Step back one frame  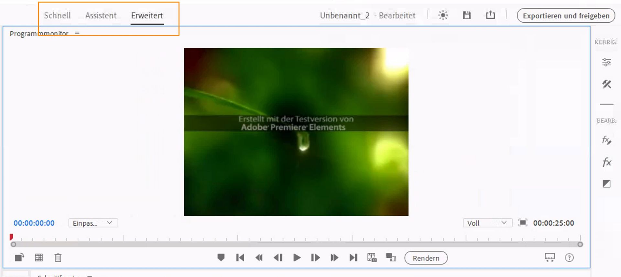[x=278, y=258]
